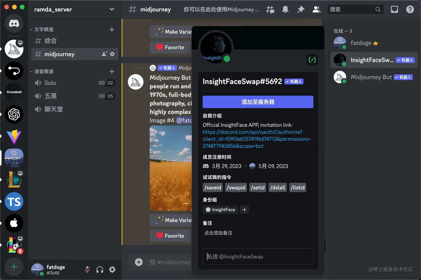Click the @fatdoge mention in message
421x280 pixels.
point(184,121)
